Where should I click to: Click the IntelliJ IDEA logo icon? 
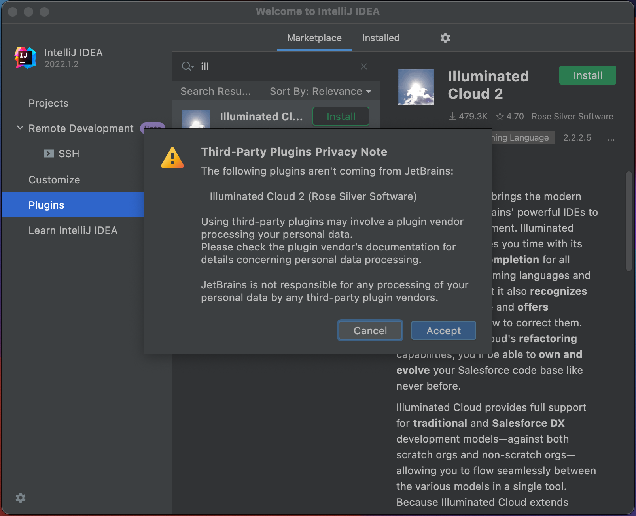pos(25,58)
